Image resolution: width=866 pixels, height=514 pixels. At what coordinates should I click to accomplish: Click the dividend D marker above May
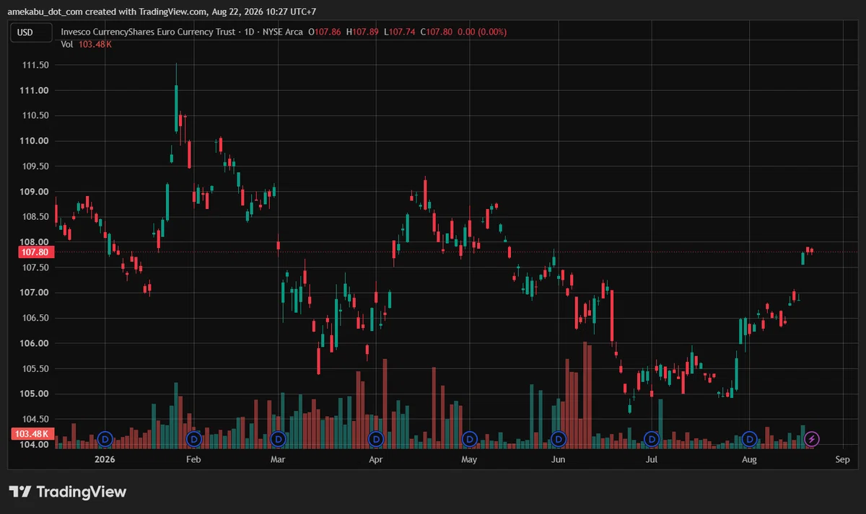point(470,438)
